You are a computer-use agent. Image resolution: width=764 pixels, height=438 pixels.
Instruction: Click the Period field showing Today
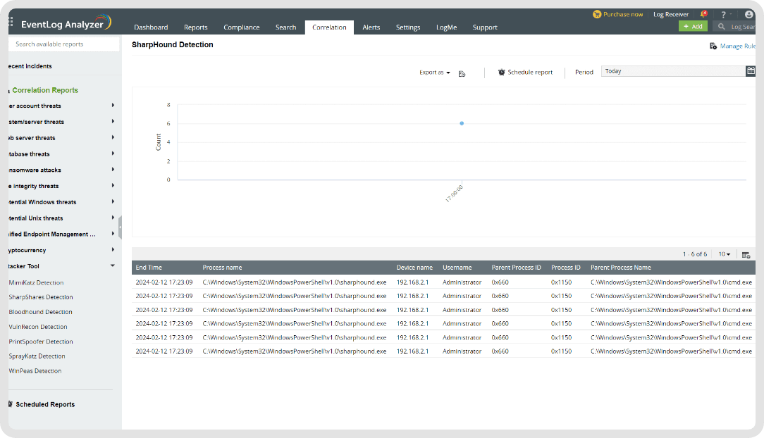(x=673, y=71)
